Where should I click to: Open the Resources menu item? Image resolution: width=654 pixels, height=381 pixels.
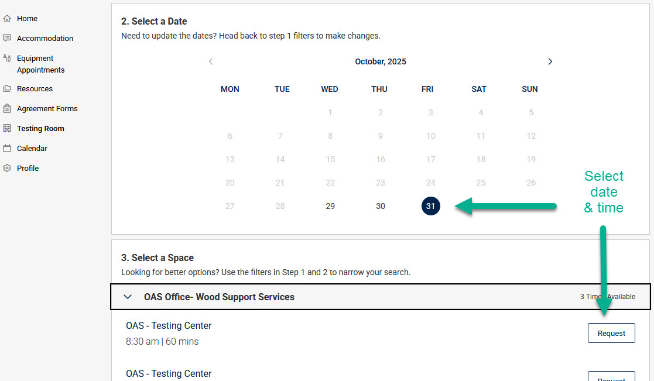pyautogui.click(x=35, y=89)
